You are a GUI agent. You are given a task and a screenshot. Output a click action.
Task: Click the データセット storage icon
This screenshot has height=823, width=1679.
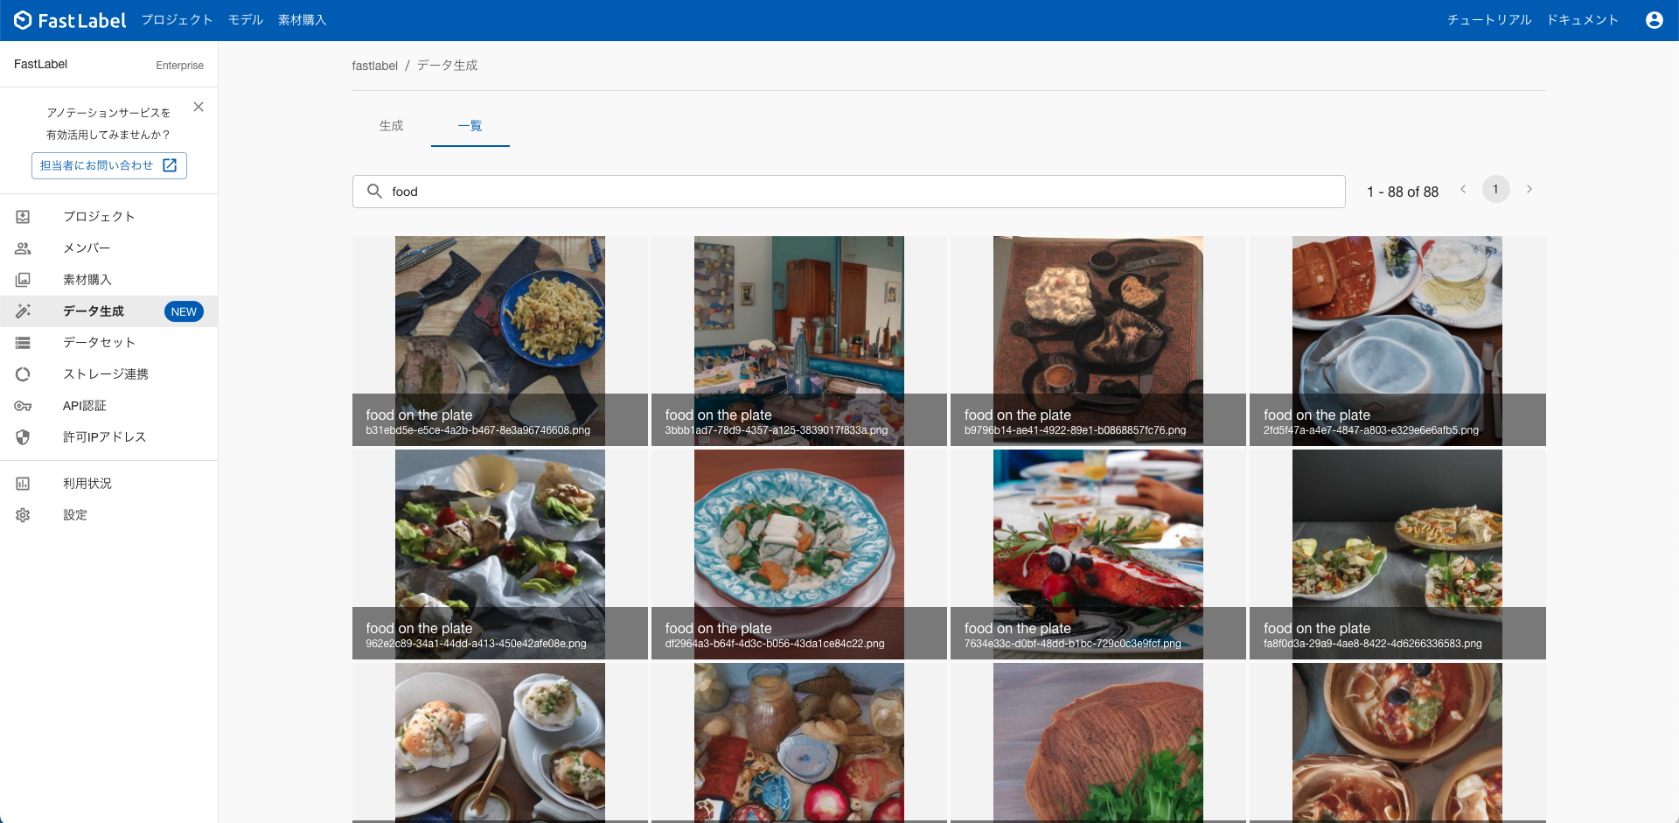(x=23, y=343)
